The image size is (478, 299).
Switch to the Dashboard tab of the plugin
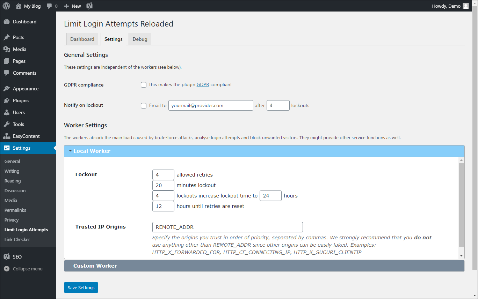coord(82,39)
